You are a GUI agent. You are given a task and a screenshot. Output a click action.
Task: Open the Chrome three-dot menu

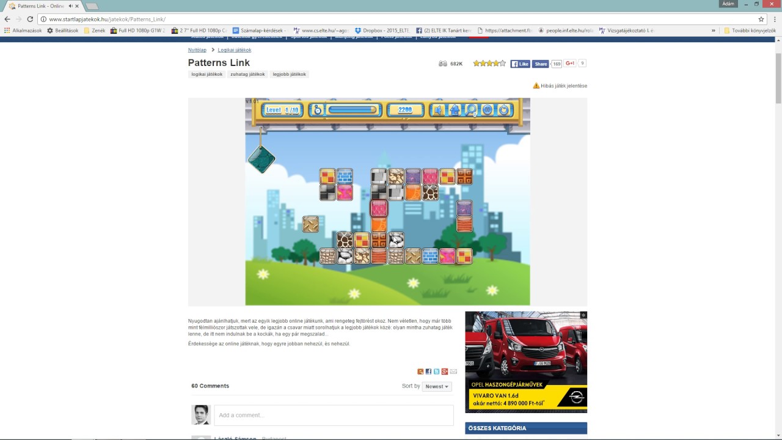click(774, 19)
